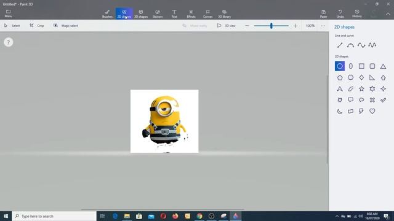Choose the Crop tool
Viewport: 394px width, 221px height.
tap(37, 26)
